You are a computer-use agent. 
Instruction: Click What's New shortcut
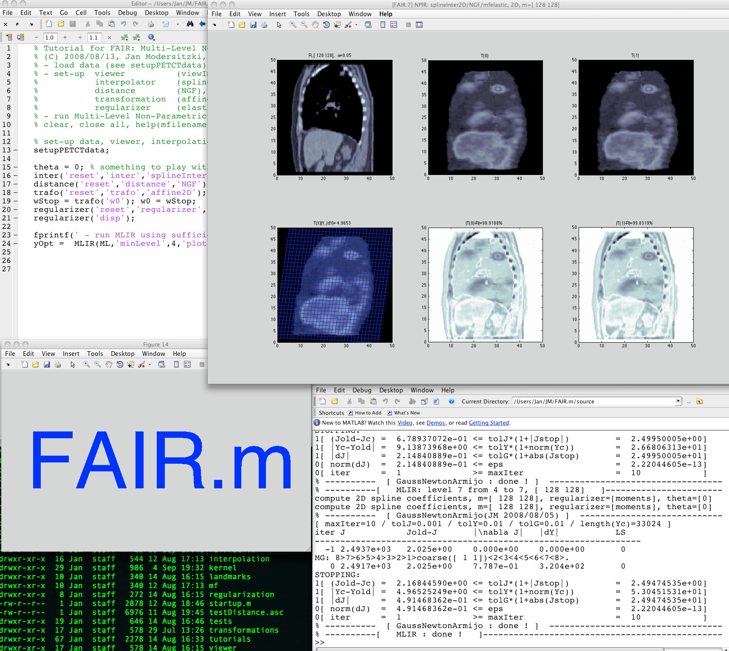pos(403,413)
